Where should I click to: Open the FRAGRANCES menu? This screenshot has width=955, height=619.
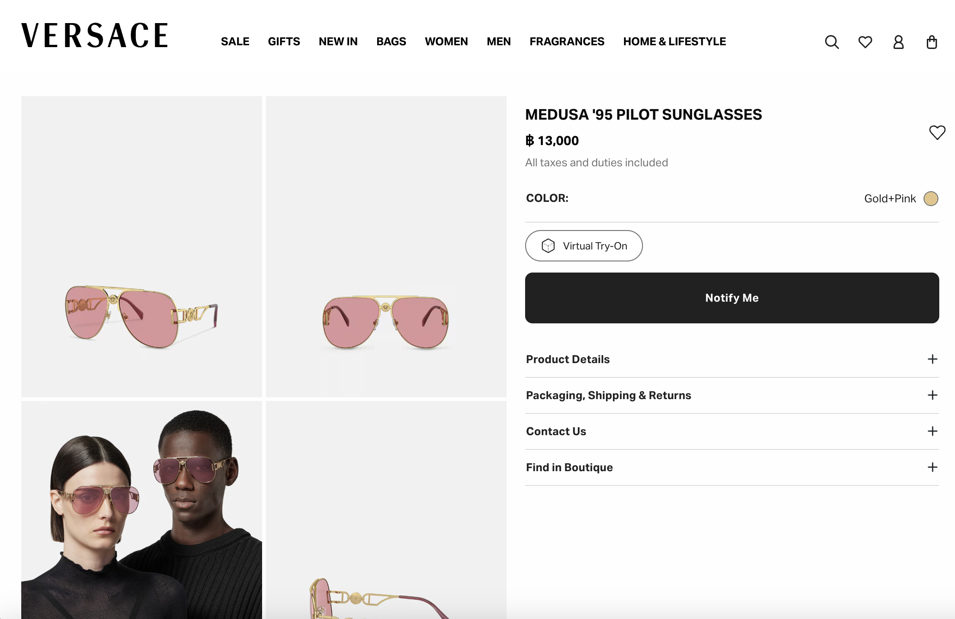[567, 42]
